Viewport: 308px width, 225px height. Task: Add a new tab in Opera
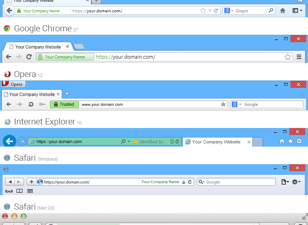(x=67, y=94)
